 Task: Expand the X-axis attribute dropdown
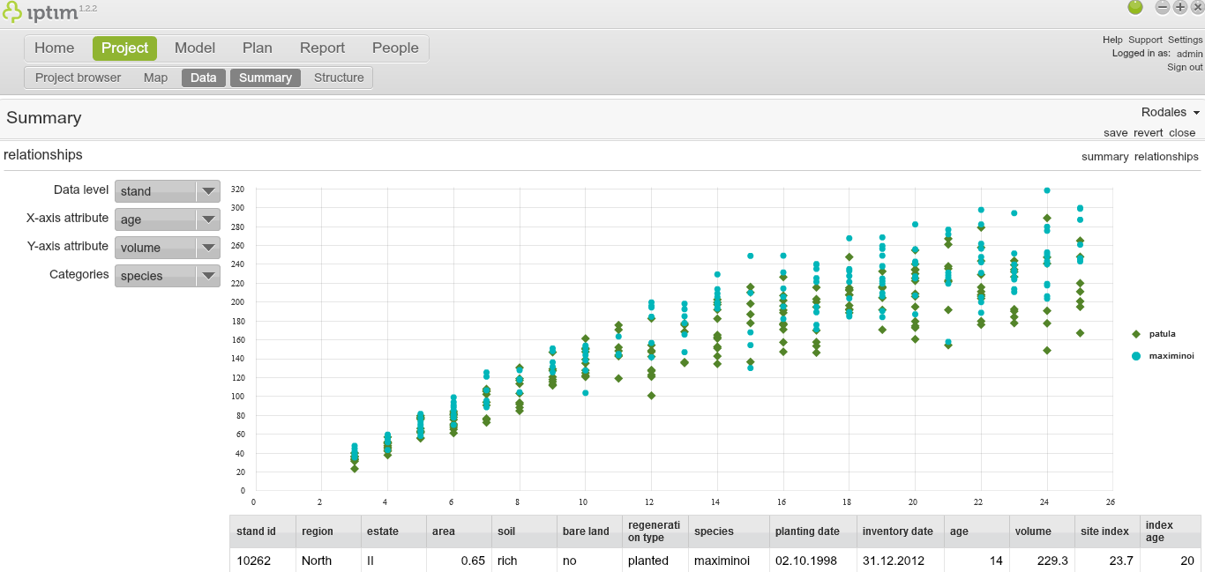[168, 219]
